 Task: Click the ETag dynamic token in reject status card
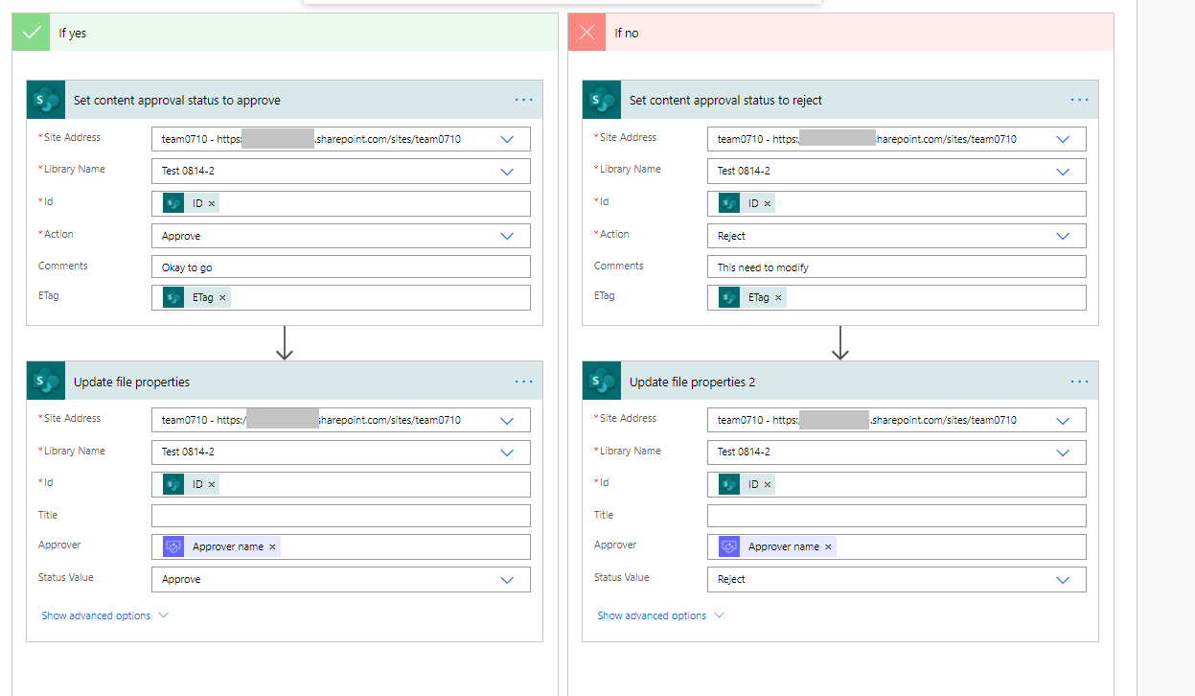tap(751, 298)
